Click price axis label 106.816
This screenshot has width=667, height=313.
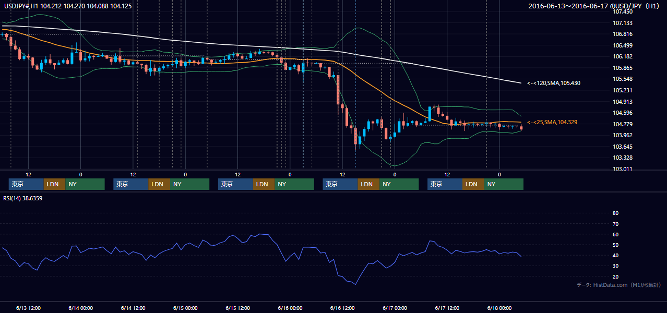(623, 34)
